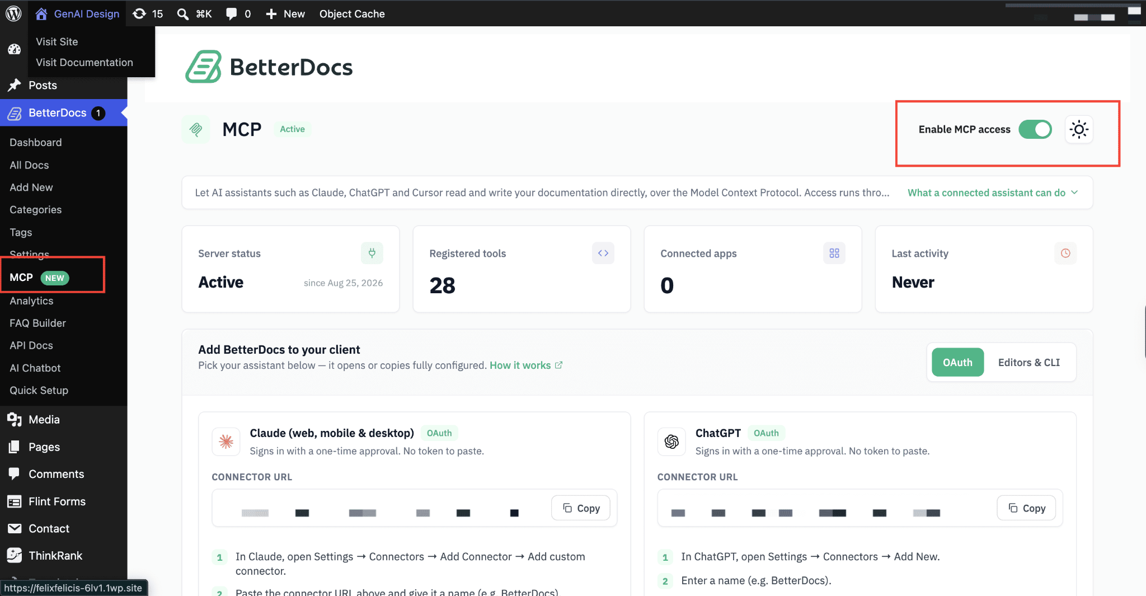1146x596 pixels.
Task: Copy the Claude connector URL
Action: pos(581,508)
